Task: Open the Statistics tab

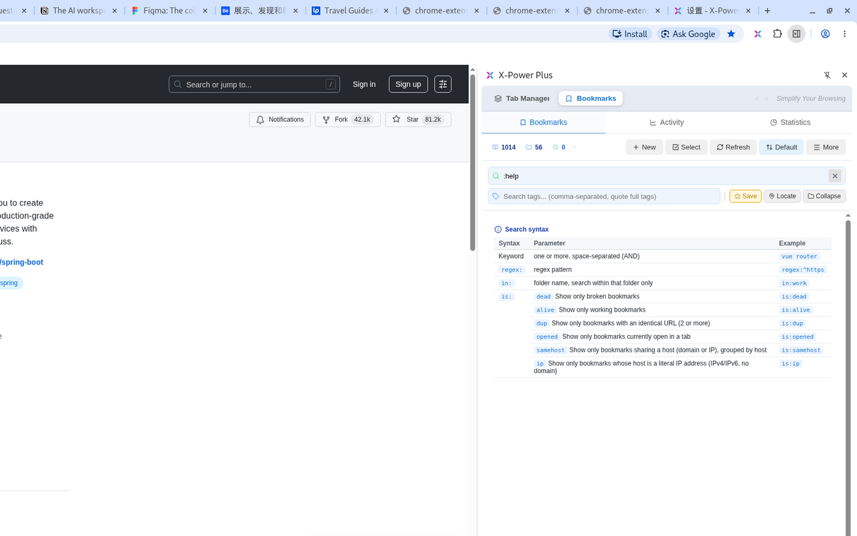Action: (790, 123)
